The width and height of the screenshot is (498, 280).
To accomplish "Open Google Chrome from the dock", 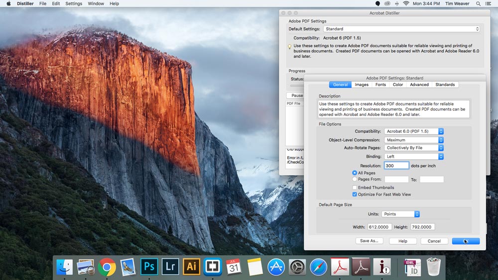I will coord(107,267).
